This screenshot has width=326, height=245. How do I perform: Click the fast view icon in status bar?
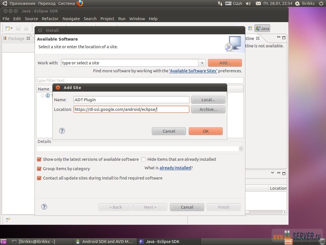point(8,219)
